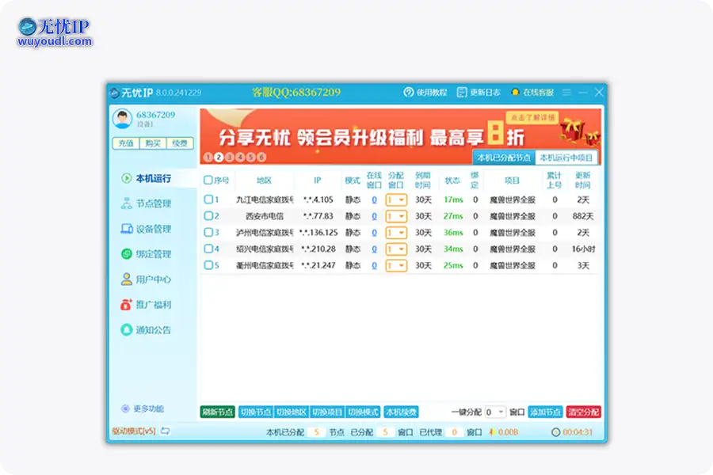Click the clock icon in status bar
This screenshot has width=713, height=475.
click(x=555, y=432)
